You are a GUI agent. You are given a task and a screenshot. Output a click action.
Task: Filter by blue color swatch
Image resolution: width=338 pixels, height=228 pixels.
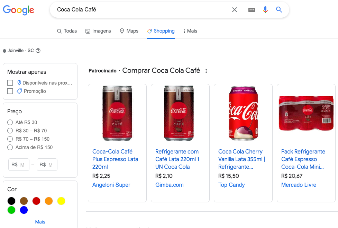point(24,210)
